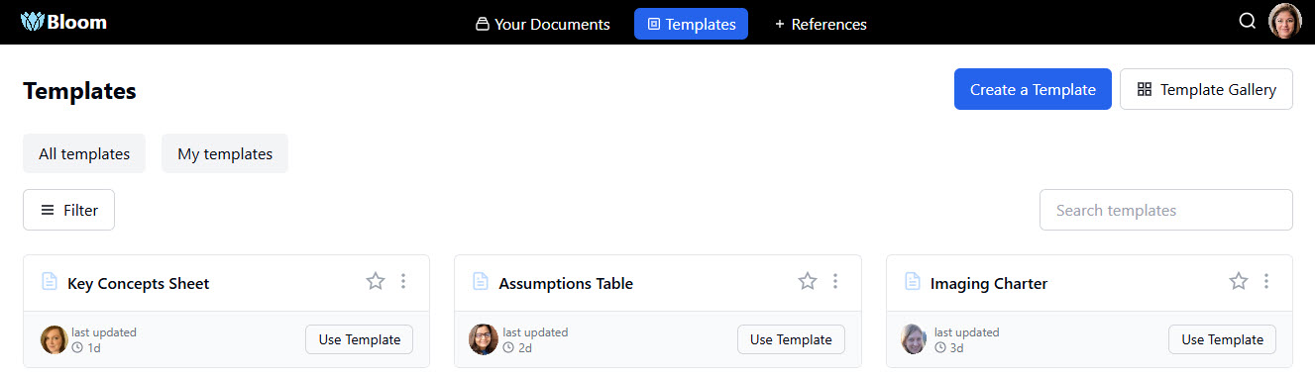Screen dimensions: 1315x376
Task: Open search via the magnifier icon
Action: (1248, 21)
